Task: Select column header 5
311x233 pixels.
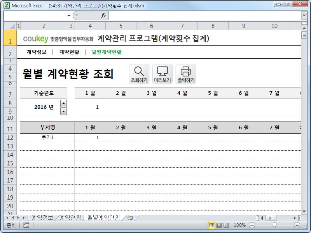Action: click(121, 26)
